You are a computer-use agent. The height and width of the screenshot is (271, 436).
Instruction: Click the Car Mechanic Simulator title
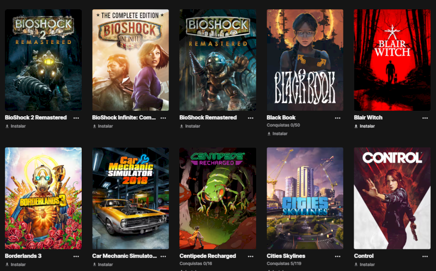(x=124, y=256)
